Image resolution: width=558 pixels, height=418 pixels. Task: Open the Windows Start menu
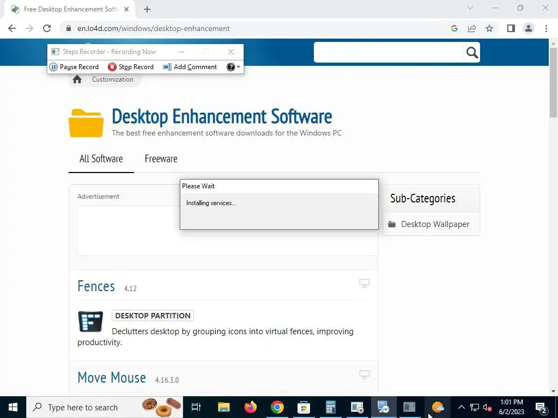tap(13, 407)
